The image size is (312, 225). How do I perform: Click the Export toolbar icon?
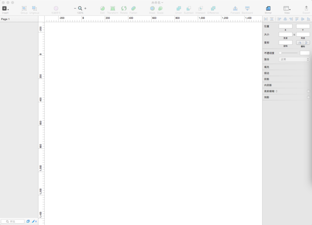tap(306, 8)
